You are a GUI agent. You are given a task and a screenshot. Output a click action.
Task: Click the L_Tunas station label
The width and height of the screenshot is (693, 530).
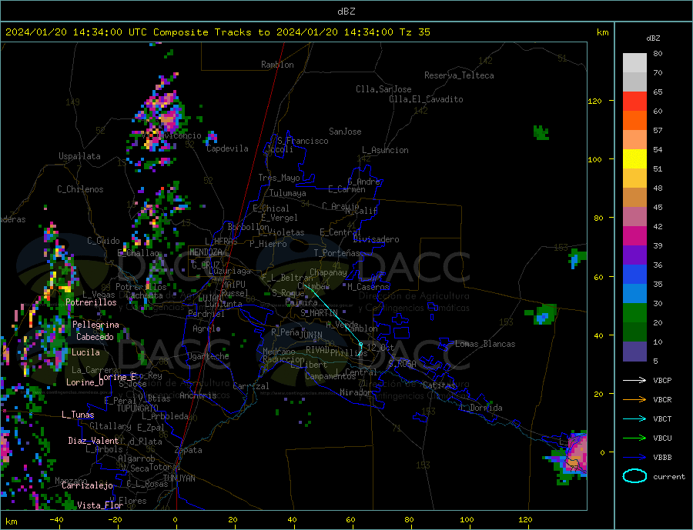coord(78,415)
